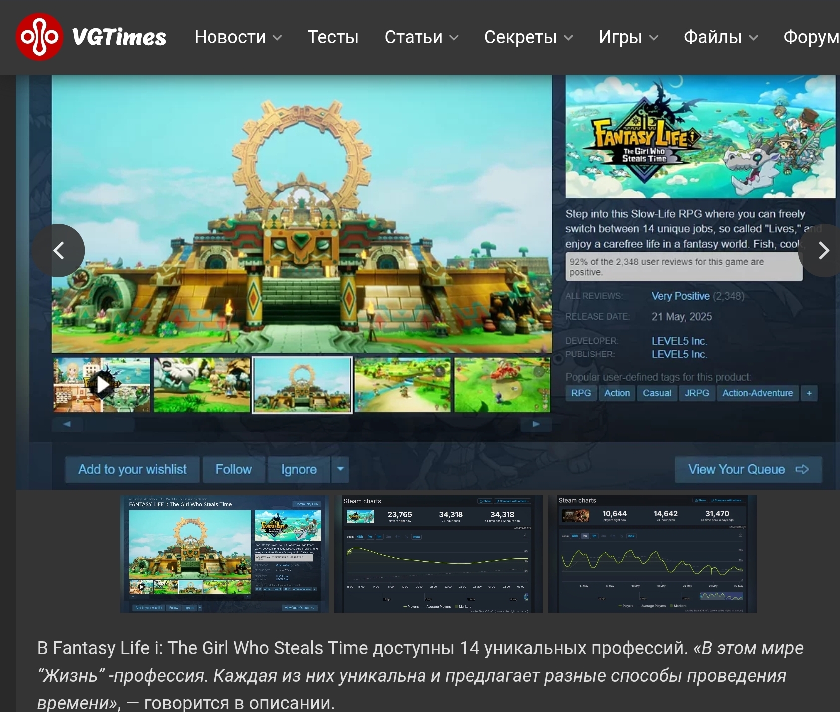Viewport: 840px width, 712px height.
Task: Select the highlighted temple gate thumbnail
Action: 302,385
